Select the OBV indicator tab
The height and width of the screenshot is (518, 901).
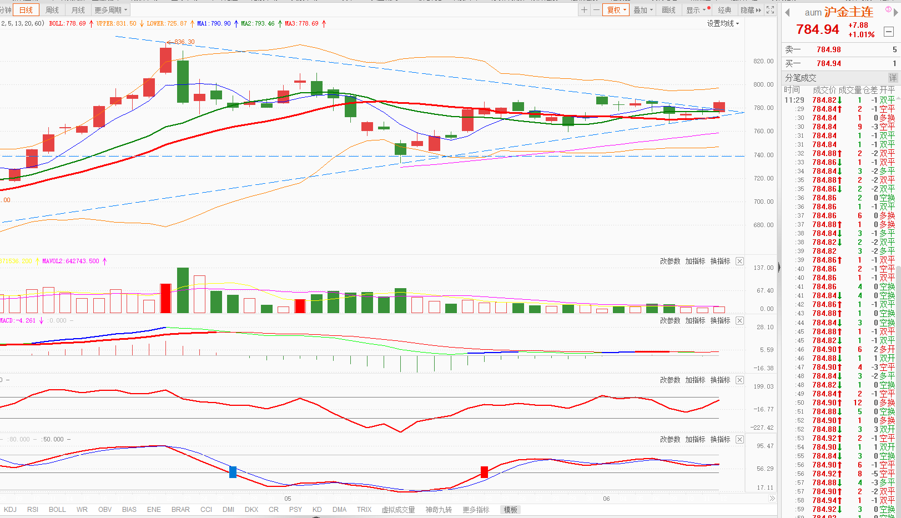point(105,510)
